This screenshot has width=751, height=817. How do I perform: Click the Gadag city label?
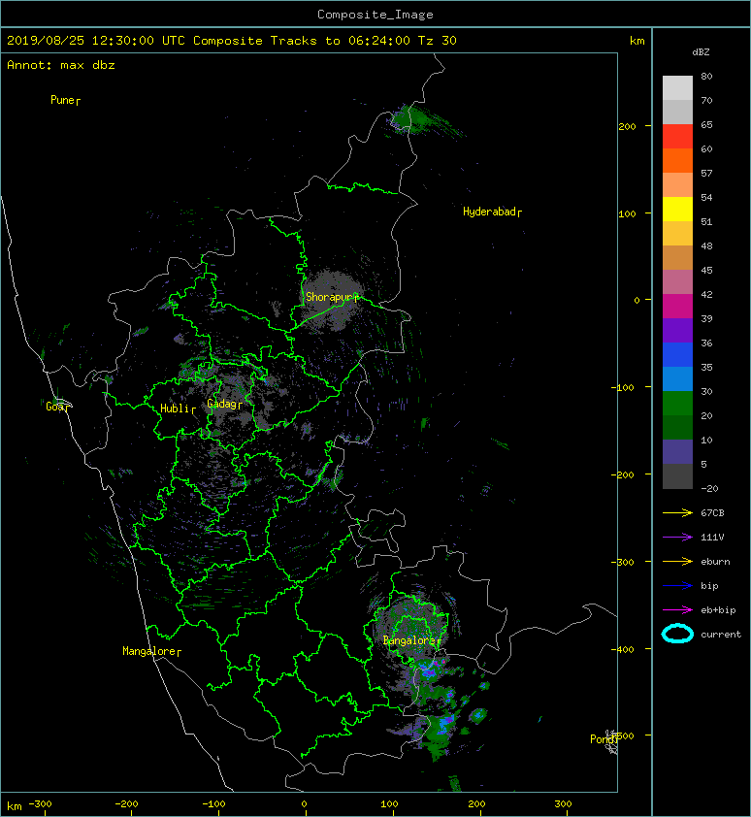[x=225, y=404]
